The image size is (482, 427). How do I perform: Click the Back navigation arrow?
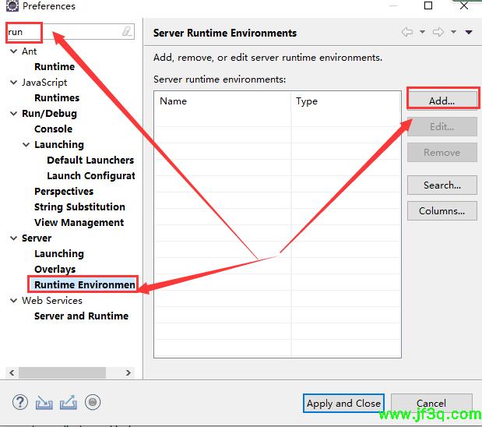(x=407, y=33)
